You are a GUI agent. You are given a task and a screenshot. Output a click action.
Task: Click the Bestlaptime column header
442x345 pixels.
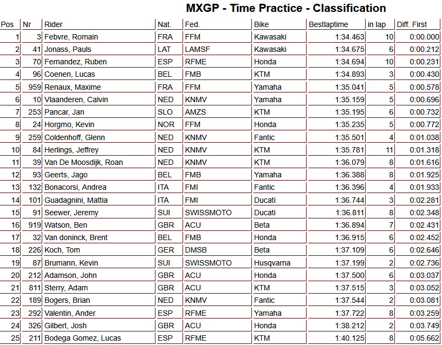(x=329, y=24)
